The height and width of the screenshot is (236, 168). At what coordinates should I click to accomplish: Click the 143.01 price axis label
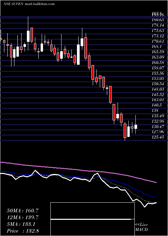coord(158,100)
